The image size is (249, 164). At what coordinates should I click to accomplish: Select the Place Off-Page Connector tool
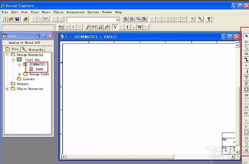tap(246, 107)
